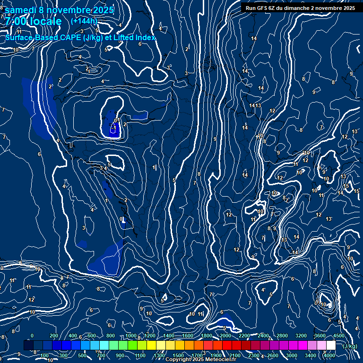Click the '2100' legend label
The image size is (363, 363).
[235, 355]
